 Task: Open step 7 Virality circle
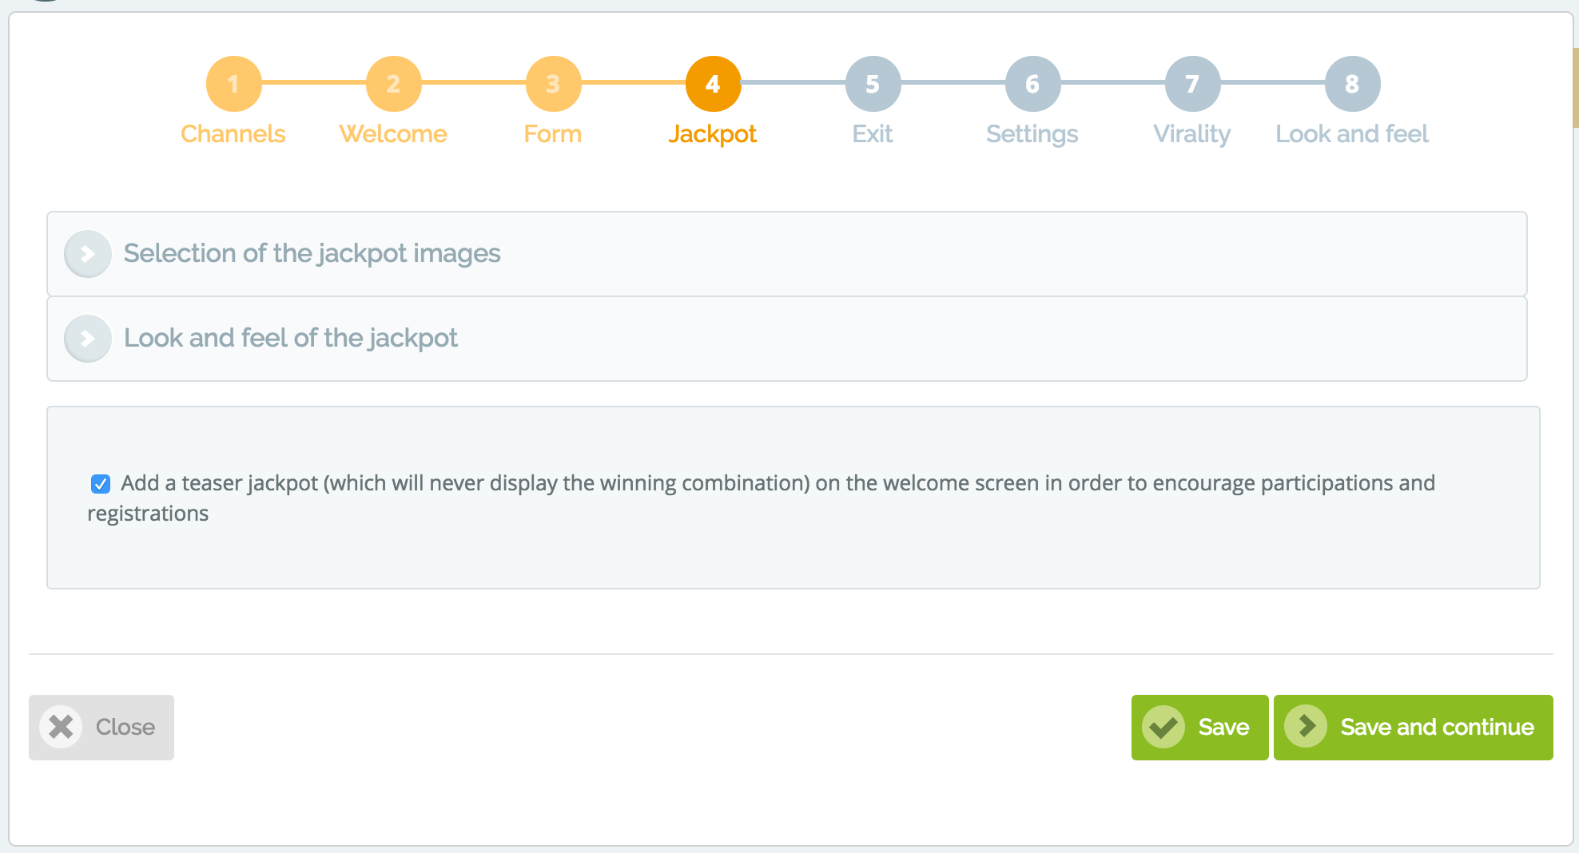tap(1192, 84)
